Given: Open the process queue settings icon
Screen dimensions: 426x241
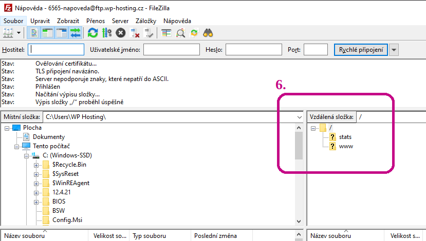Looking at the screenshot, I should pos(106,33).
